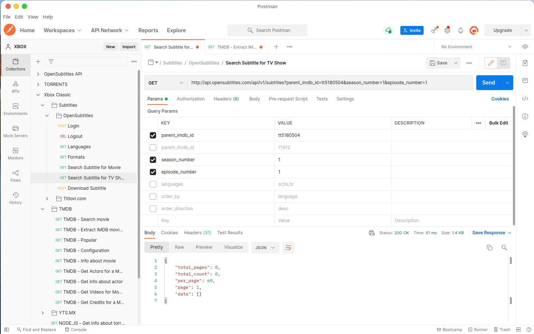
Task: Switch to comment mode icon
Action: (x=503, y=63)
